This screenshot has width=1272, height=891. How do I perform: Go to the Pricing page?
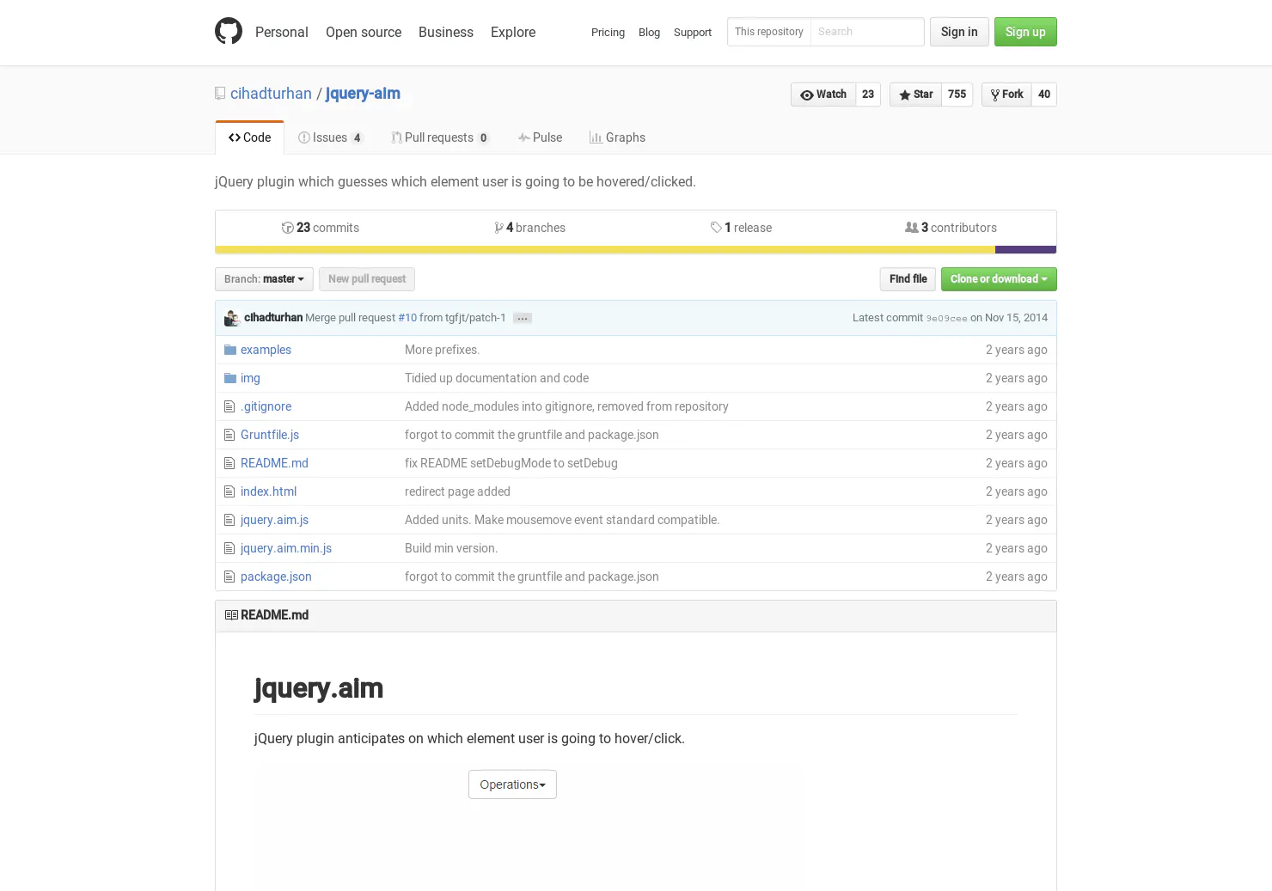(608, 32)
